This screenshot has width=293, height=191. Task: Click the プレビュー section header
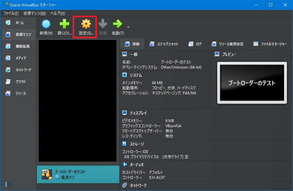(229, 55)
